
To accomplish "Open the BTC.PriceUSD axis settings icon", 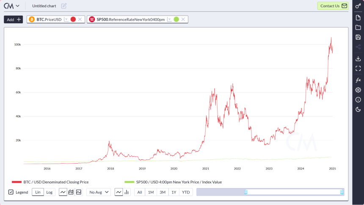I will tap(66, 19).
